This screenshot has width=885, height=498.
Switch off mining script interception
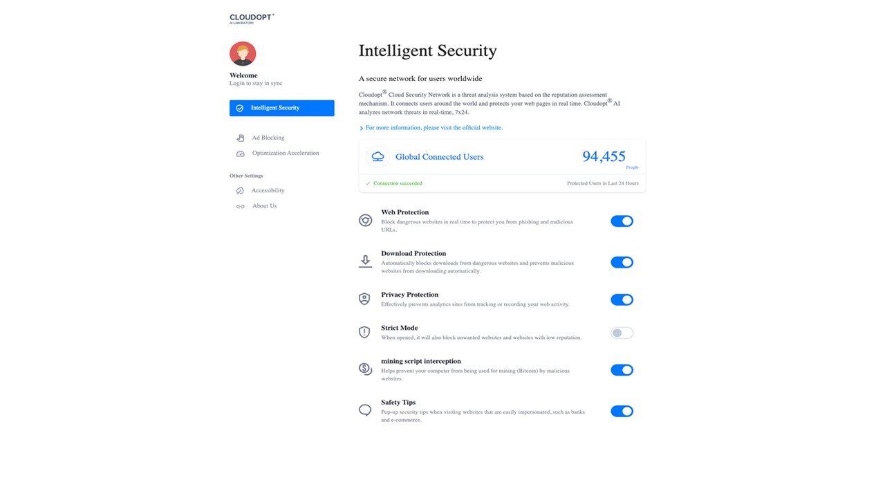click(x=622, y=370)
